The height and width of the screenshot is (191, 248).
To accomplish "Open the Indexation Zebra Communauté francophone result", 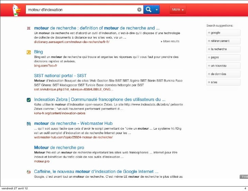I will pyautogui.click(x=99, y=100).
